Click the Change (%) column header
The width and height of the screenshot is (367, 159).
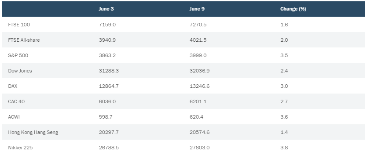[x=293, y=9]
